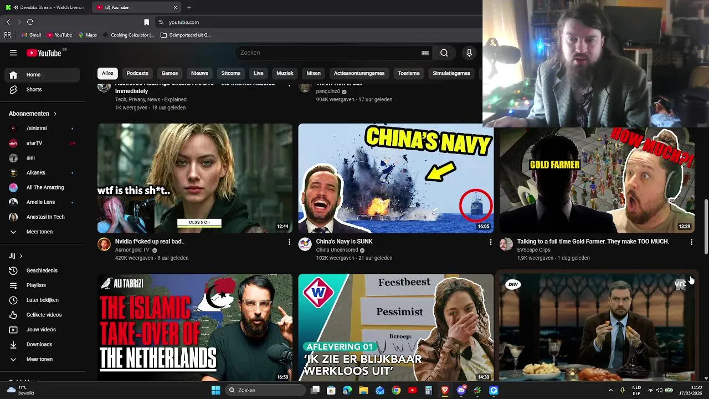Select the Games filter chip
The height and width of the screenshot is (399, 709).
click(169, 73)
